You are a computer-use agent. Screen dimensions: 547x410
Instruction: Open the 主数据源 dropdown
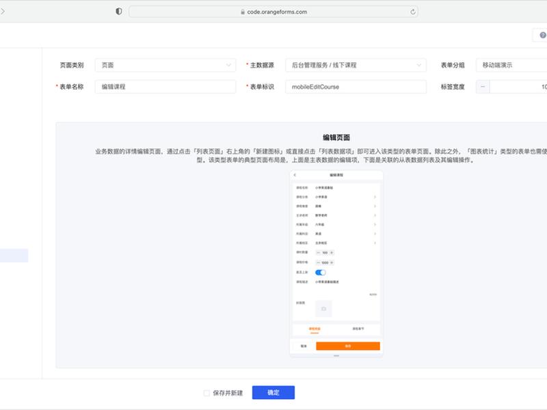pos(356,65)
